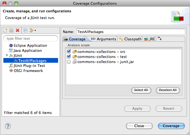Uncheck commons-collections - src scope
190x135 pixels.
tap(69, 52)
